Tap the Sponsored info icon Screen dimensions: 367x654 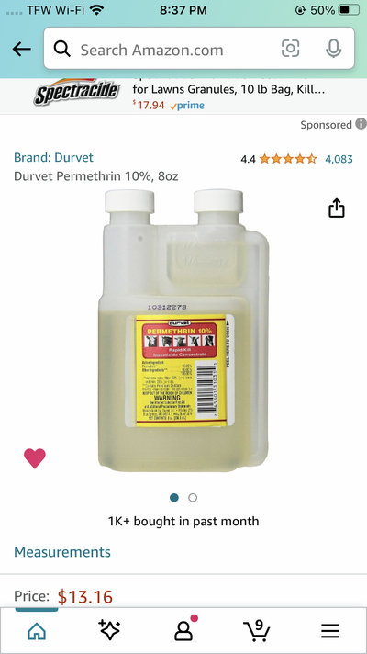coord(361,124)
